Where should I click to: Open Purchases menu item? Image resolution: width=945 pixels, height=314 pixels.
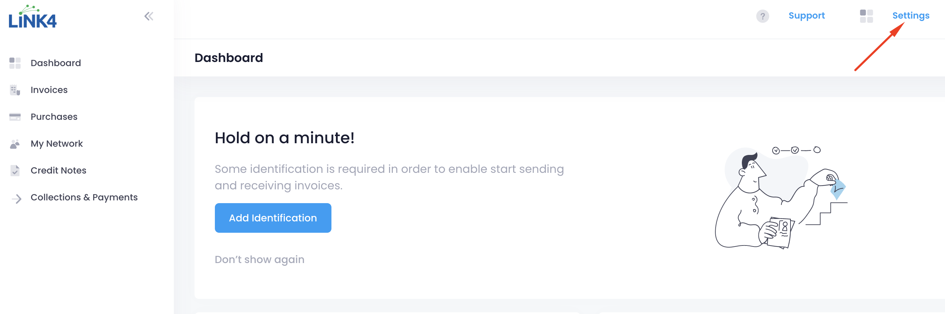[54, 116]
